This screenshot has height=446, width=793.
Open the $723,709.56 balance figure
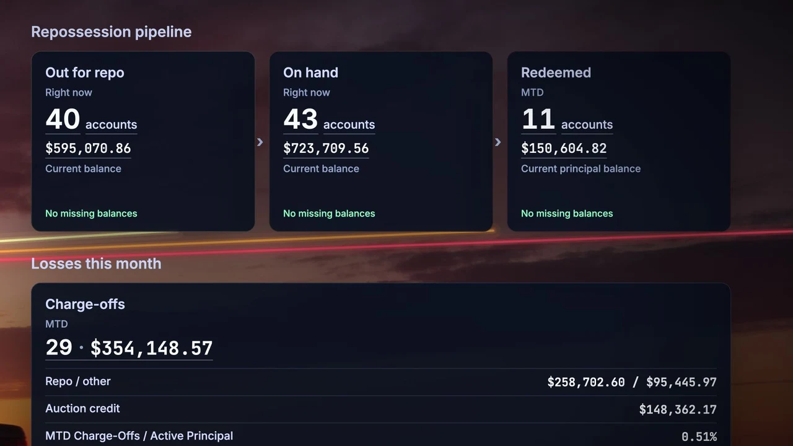(x=326, y=149)
